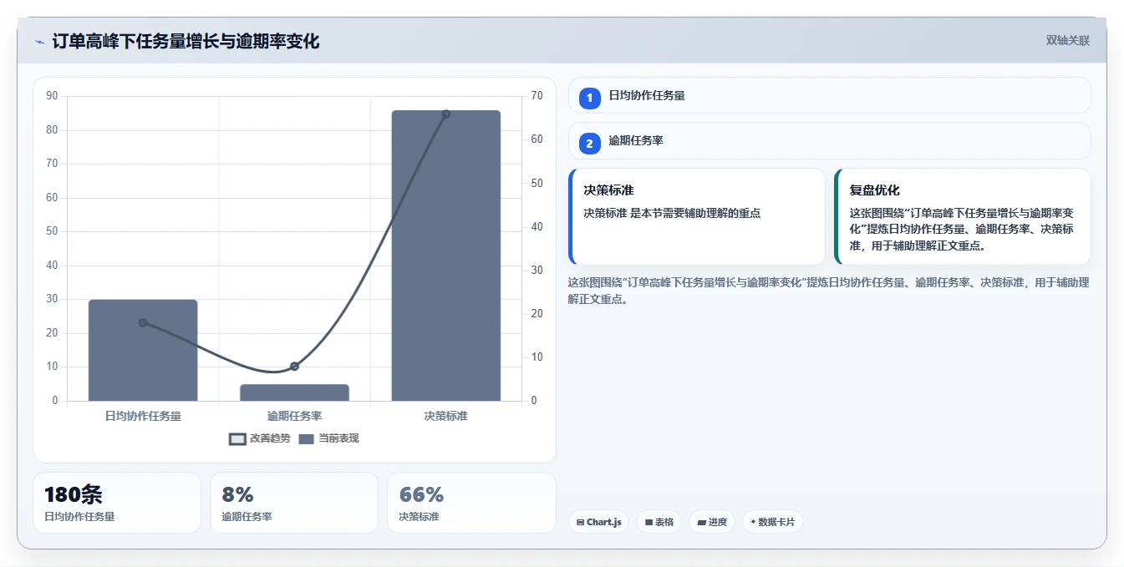This screenshot has height=567, width=1124.
Task: Select the 日均协作任务量 bar in the chart
Action: [x=143, y=351]
